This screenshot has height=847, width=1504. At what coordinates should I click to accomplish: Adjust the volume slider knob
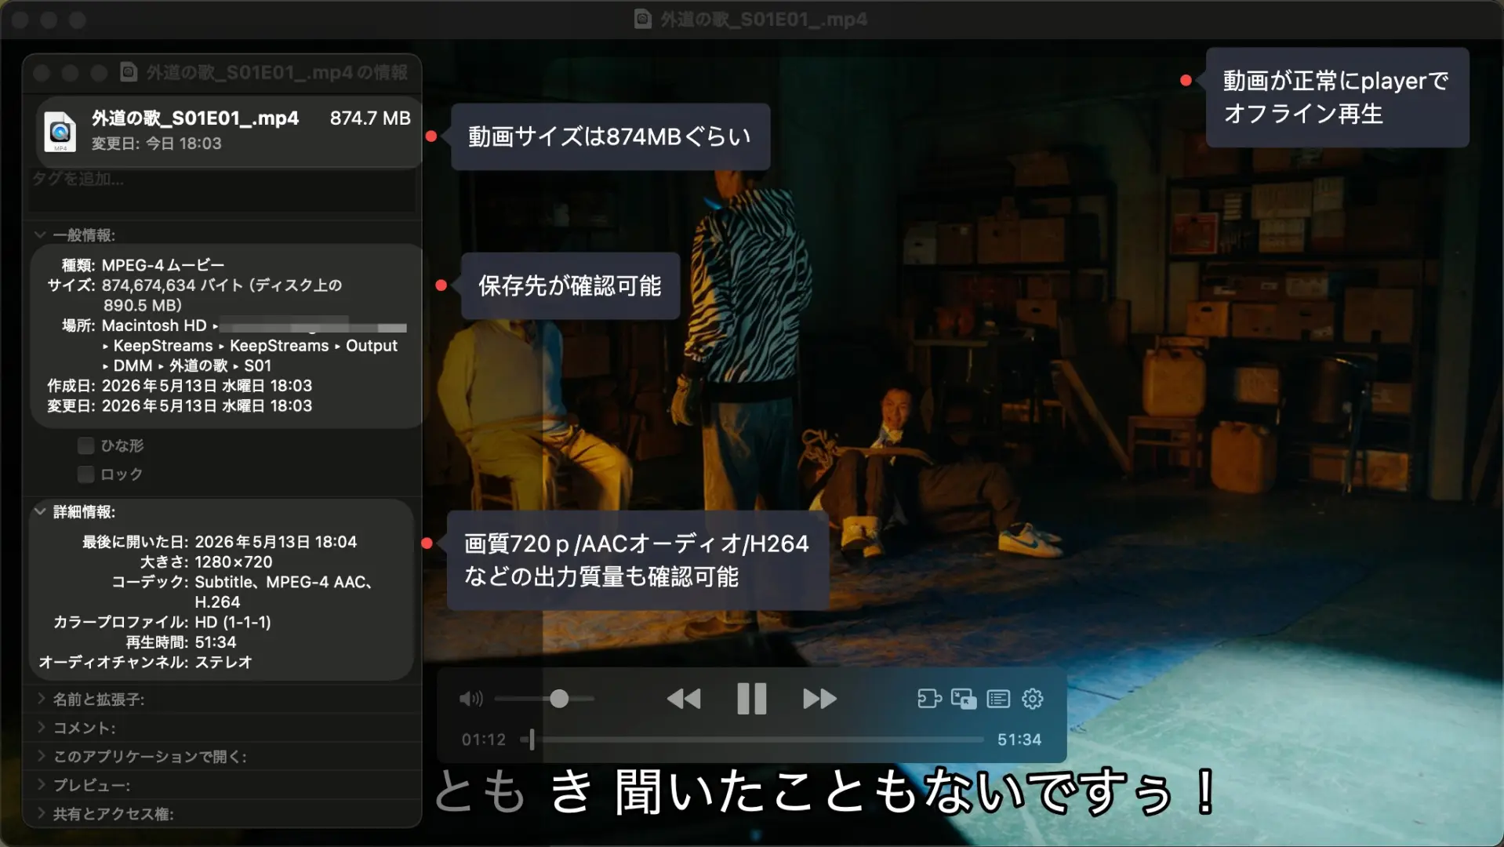tap(559, 698)
